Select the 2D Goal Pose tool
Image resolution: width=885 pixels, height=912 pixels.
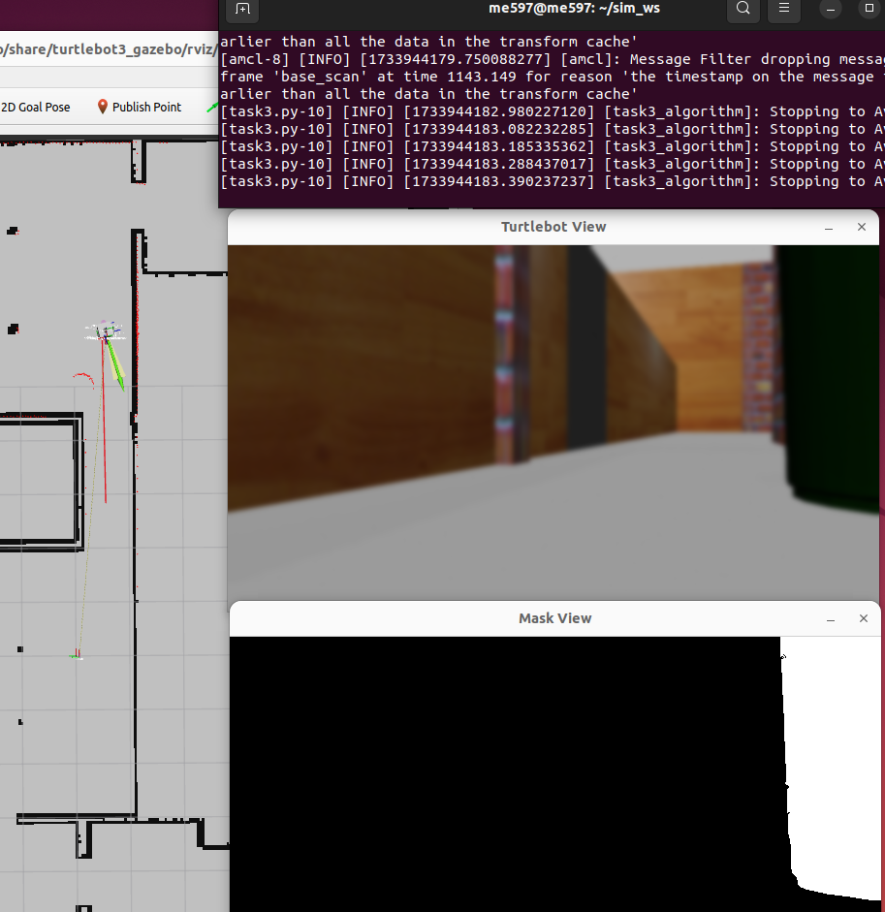[x=35, y=107]
